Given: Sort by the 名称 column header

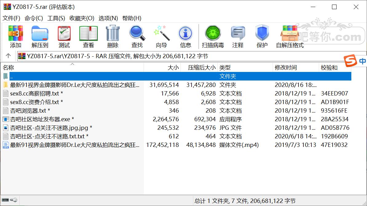Looking at the screenshot, I should pos(72,68).
